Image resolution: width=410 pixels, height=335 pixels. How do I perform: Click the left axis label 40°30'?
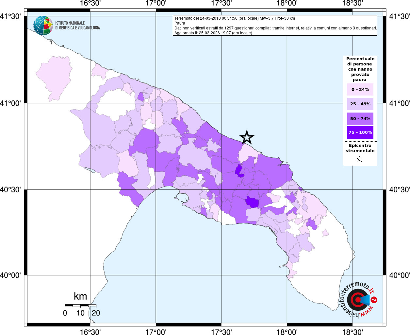[x=10, y=189]
